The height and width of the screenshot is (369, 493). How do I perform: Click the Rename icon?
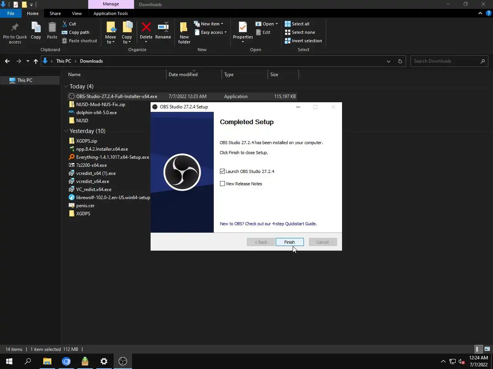click(x=163, y=27)
